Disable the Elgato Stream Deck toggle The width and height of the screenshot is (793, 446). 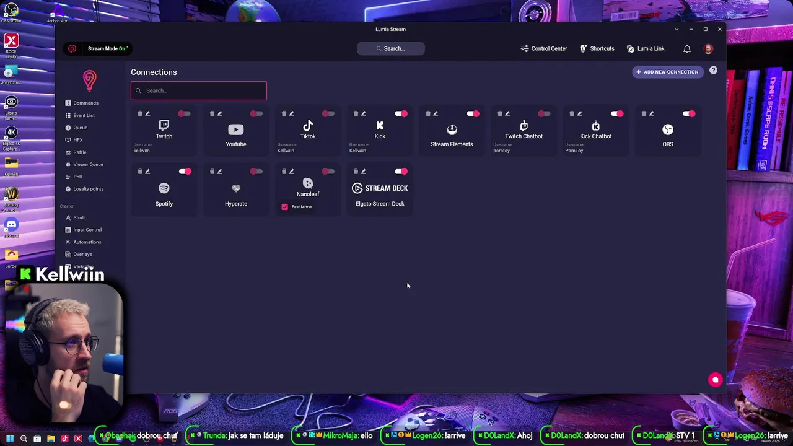click(x=401, y=171)
